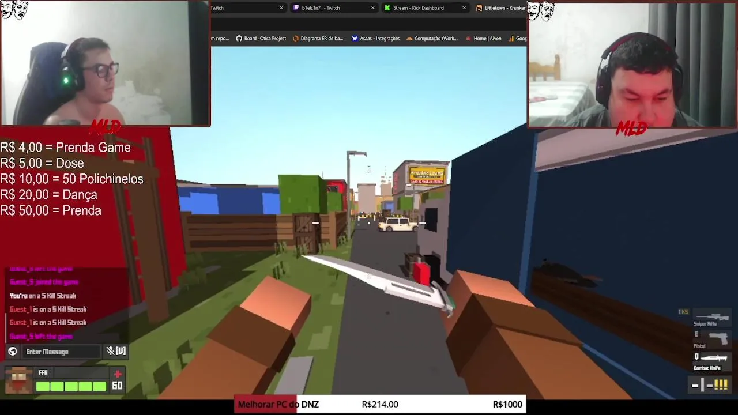This screenshot has height=415, width=738.
Task: Click the 'R$ 5,00 = Dose' line
Action: pos(42,163)
